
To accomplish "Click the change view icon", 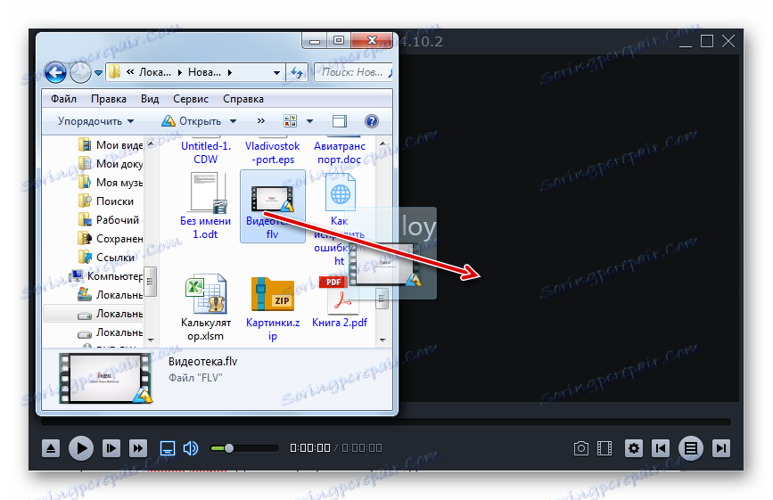I will click(291, 121).
